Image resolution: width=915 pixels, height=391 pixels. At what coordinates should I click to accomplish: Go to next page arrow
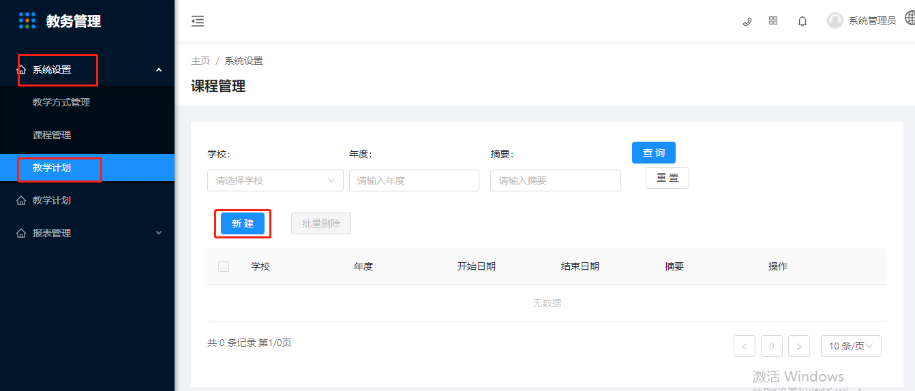[799, 346]
